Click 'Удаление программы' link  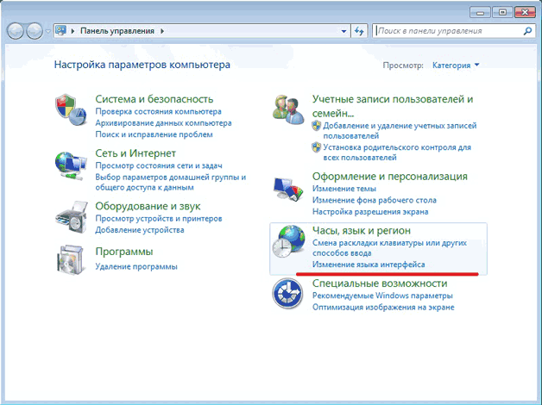pos(136,266)
